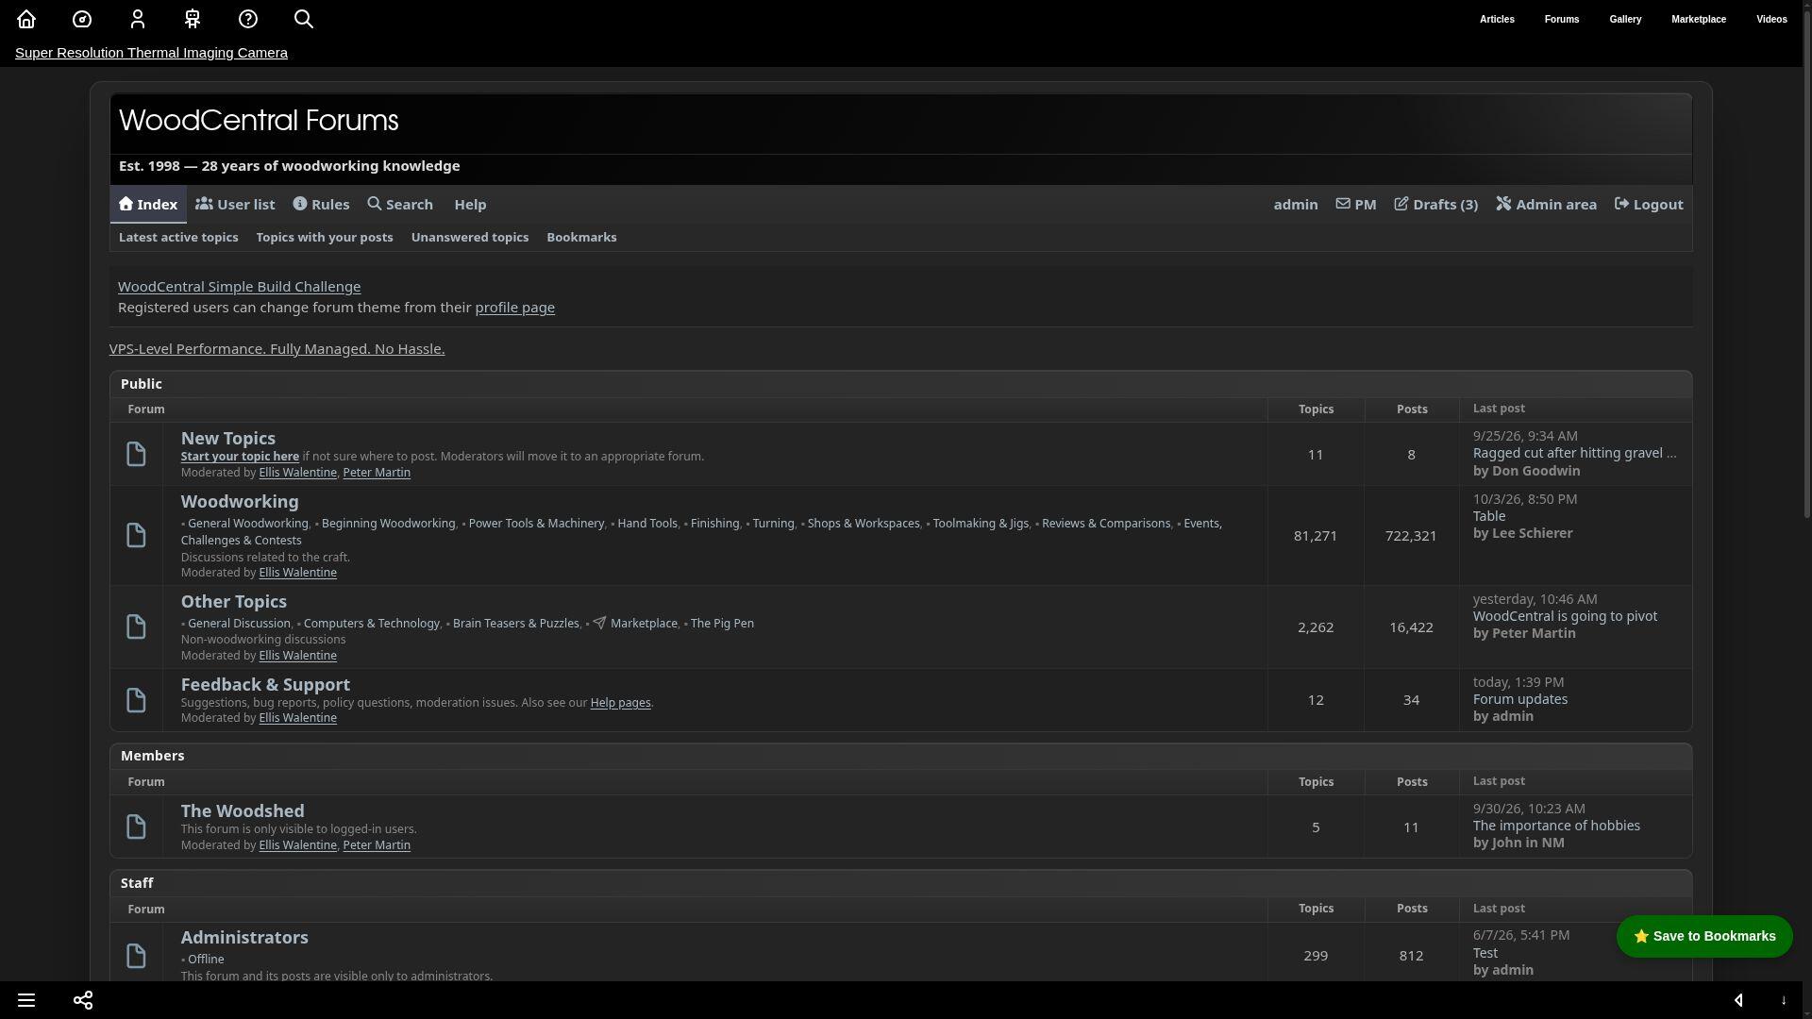Open PM private messages

[x=1356, y=204]
